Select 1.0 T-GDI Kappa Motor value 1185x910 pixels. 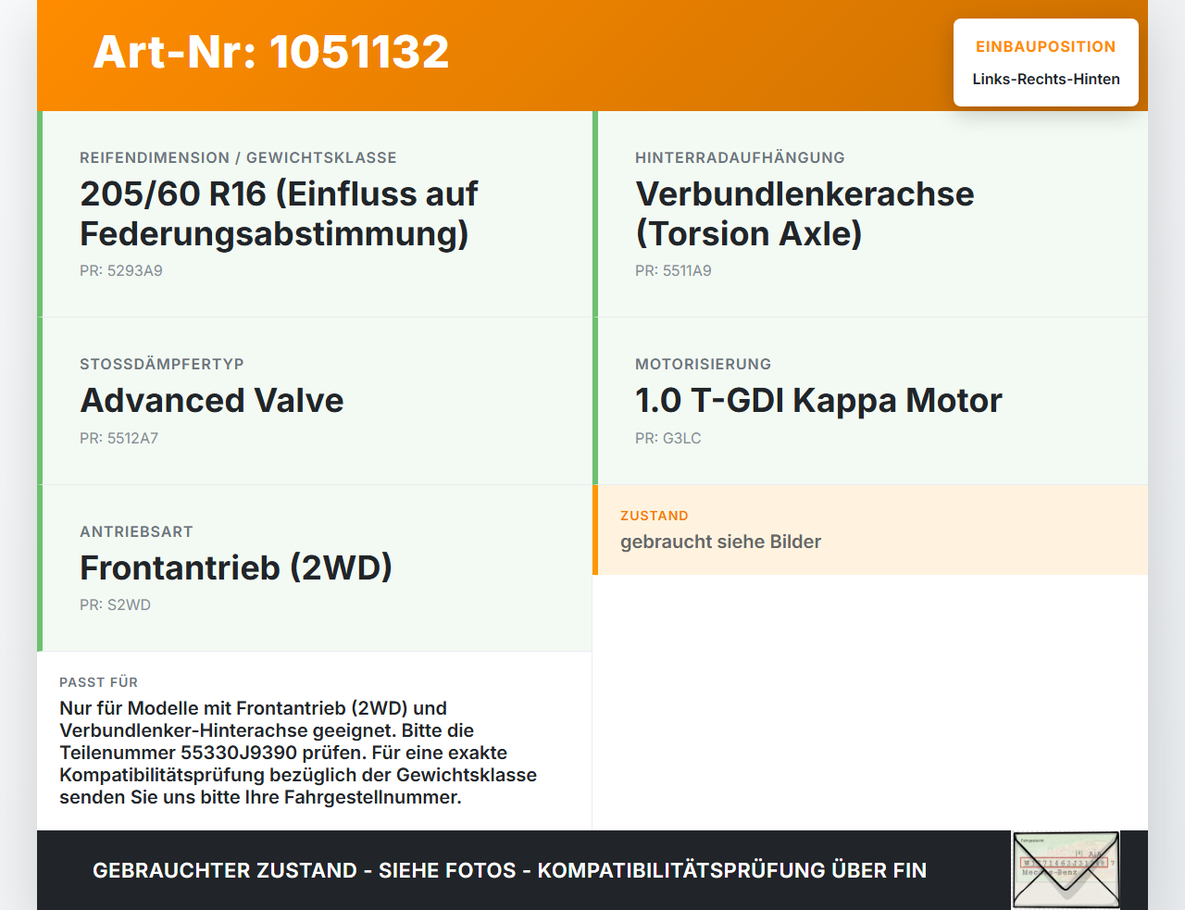tap(818, 401)
